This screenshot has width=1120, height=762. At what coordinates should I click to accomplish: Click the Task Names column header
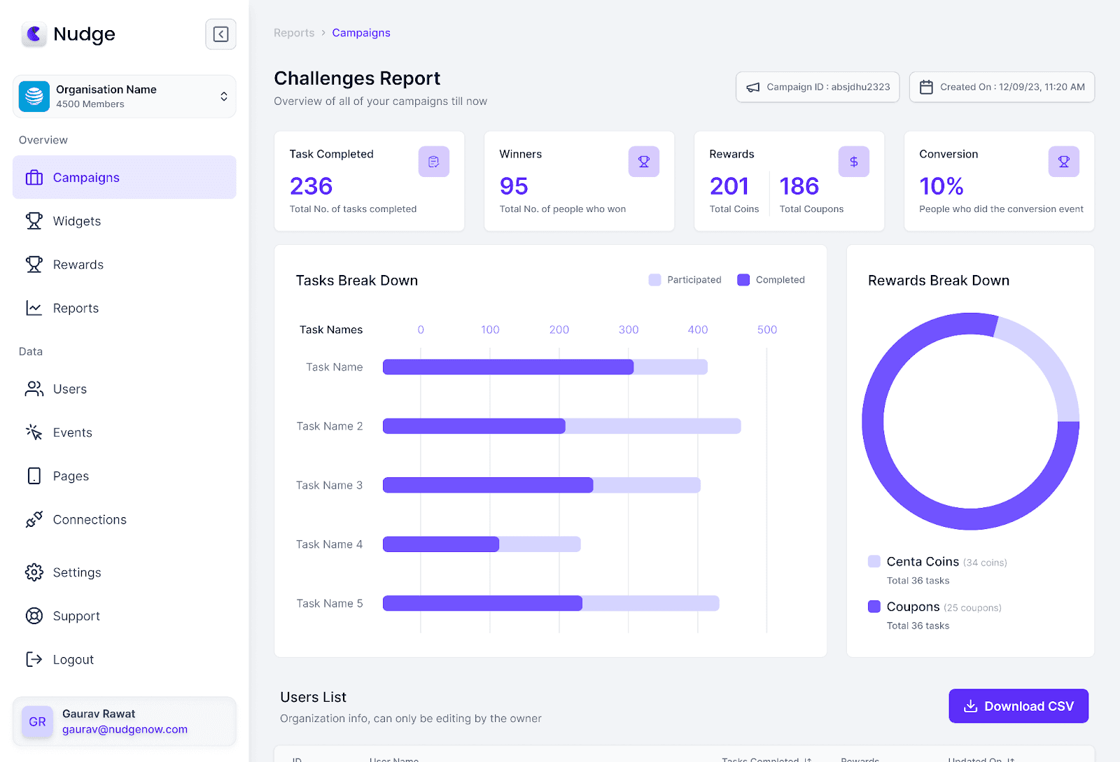(x=331, y=330)
